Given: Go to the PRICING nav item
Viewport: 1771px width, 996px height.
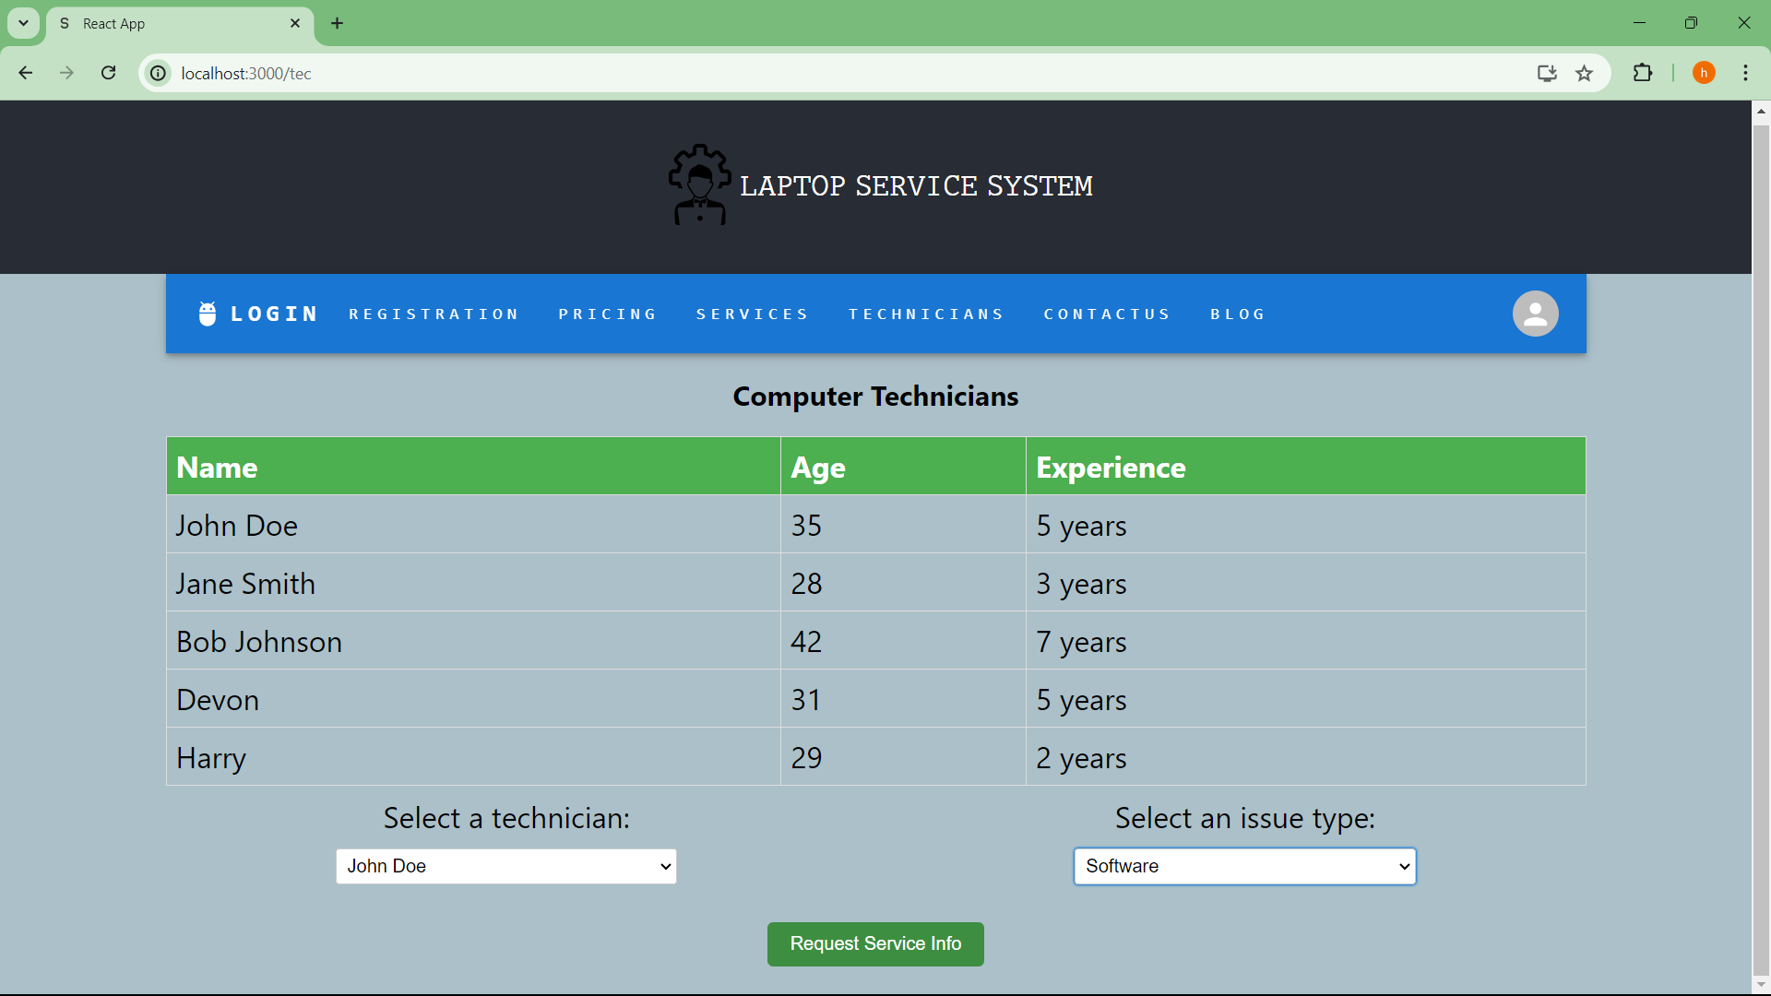Looking at the screenshot, I should [607, 314].
